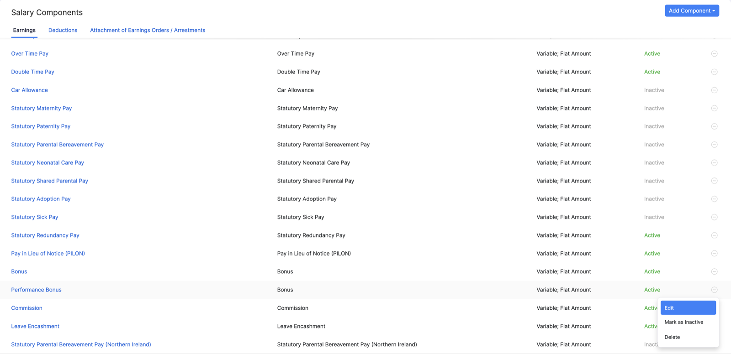Open Statutory Parental Bereavement Pay link
This screenshot has width=731, height=354.
click(x=58, y=145)
